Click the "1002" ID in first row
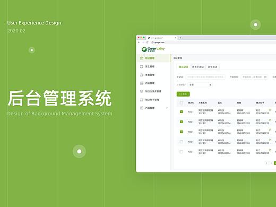Viewport: 276px width, 207px height. 190,112
